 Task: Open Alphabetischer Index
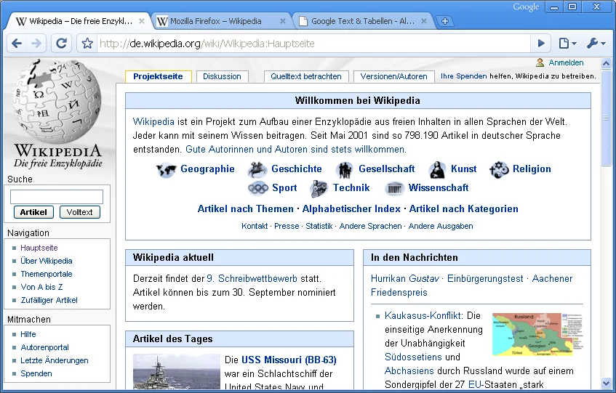pos(351,208)
